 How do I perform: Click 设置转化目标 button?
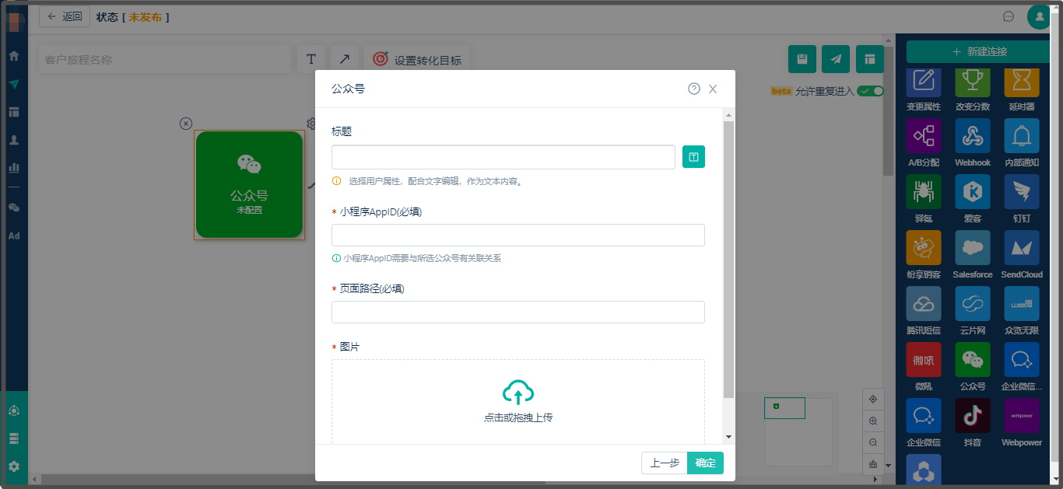tap(417, 60)
